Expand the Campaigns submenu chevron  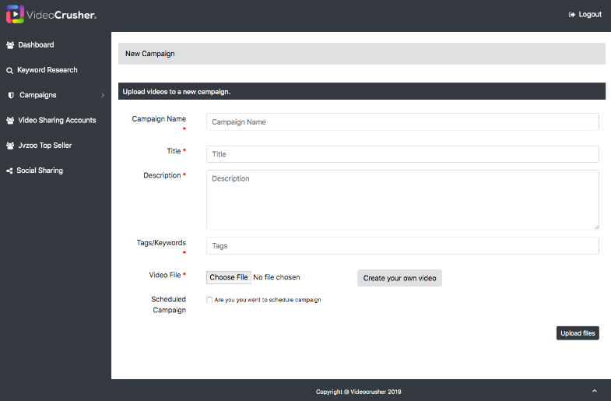pyautogui.click(x=103, y=95)
